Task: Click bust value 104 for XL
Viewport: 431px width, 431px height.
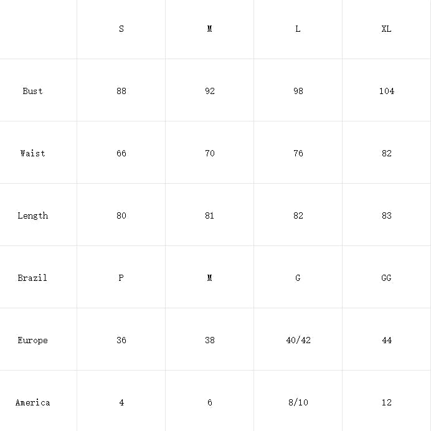Action: click(x=386, y=91)
